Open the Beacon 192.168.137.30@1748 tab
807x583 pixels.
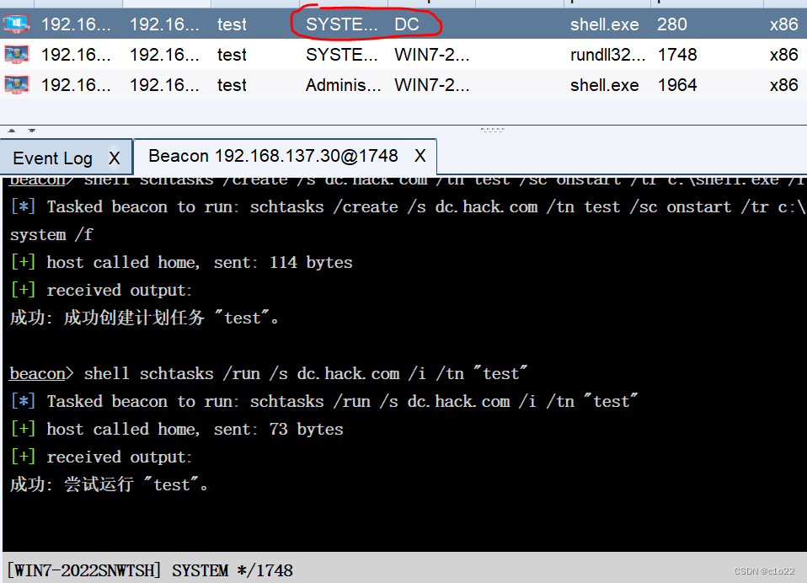click(x=273, y=156)
